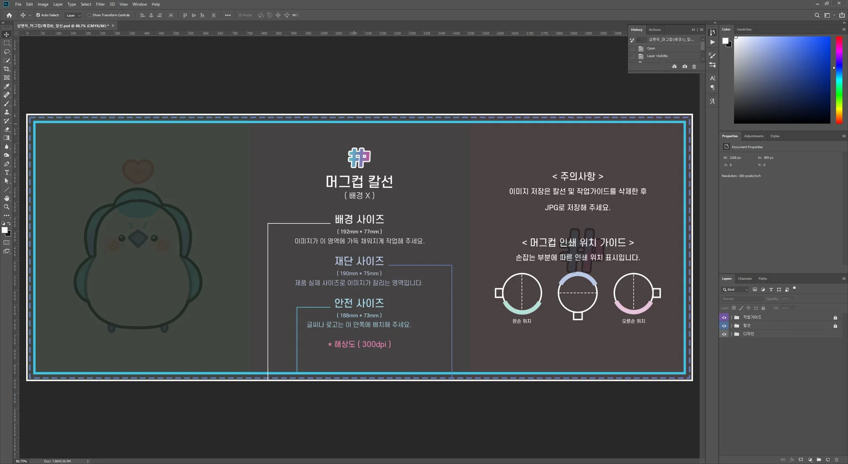Screen dimensions: 848x464
Task: Select the Horizontal Type tool
Action: coord(7,173)
